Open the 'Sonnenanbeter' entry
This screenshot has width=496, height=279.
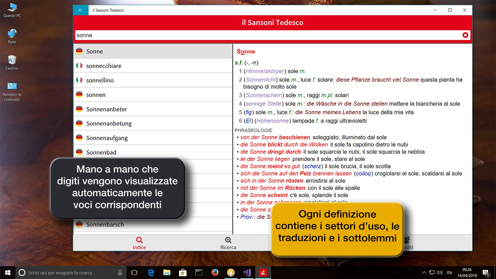click(x=153, y=109)
